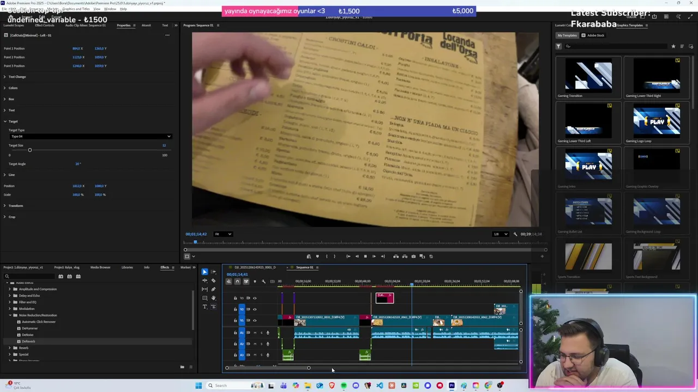Click favorites star in Graphics Templates
698x392 pixels.
pos(673,46)
